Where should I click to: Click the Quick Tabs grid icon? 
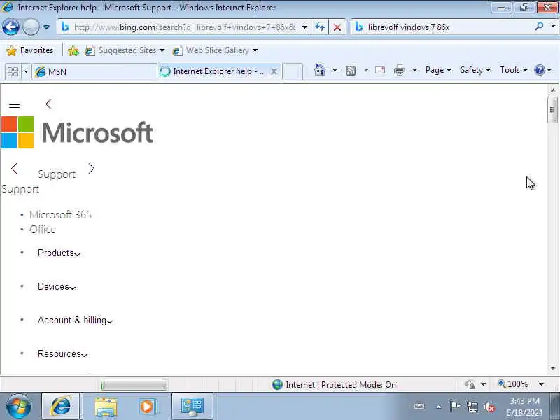coord(13,72)
